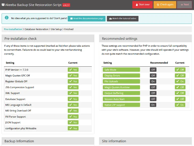Viewport: 194px width, 146px height.
Task: Click the Start over button
Action: pyautogui.click(x=142, y=5)
